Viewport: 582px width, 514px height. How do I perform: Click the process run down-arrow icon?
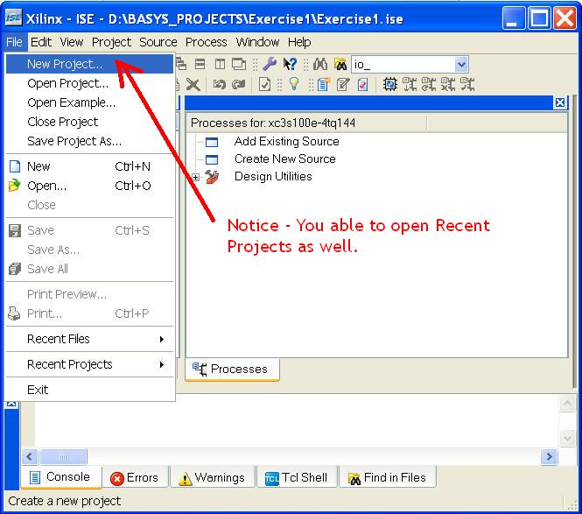coord(410,85)
